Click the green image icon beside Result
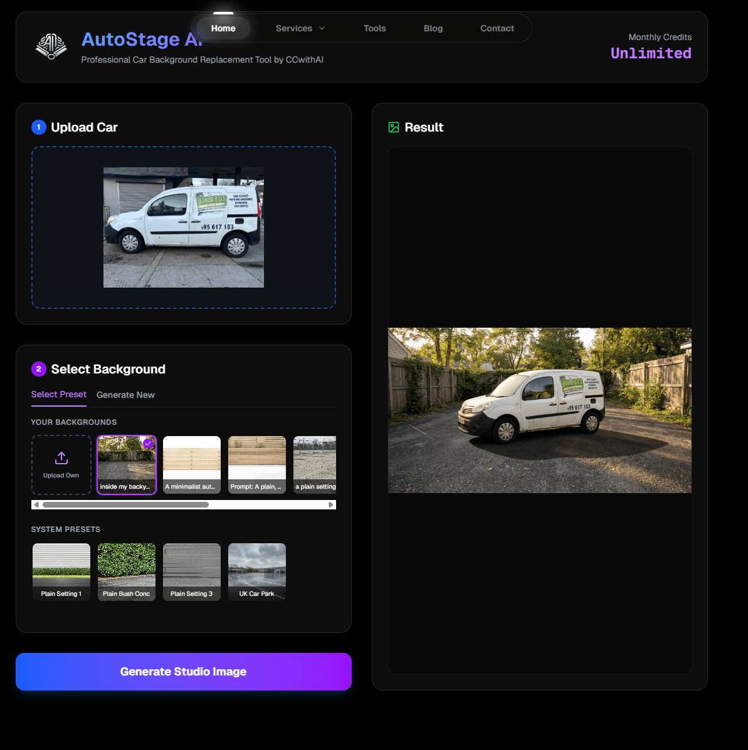This screenshot has height=750, width=748. (x=394, y=127)
